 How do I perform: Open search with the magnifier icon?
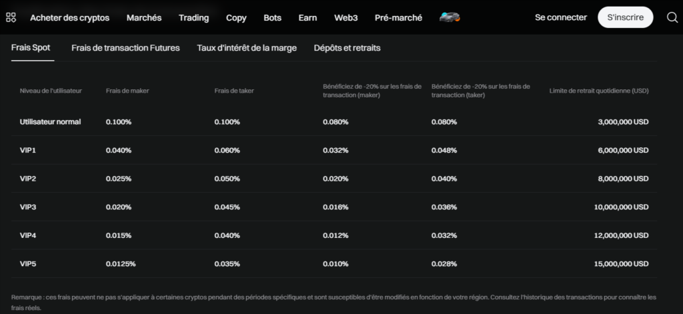672,17
